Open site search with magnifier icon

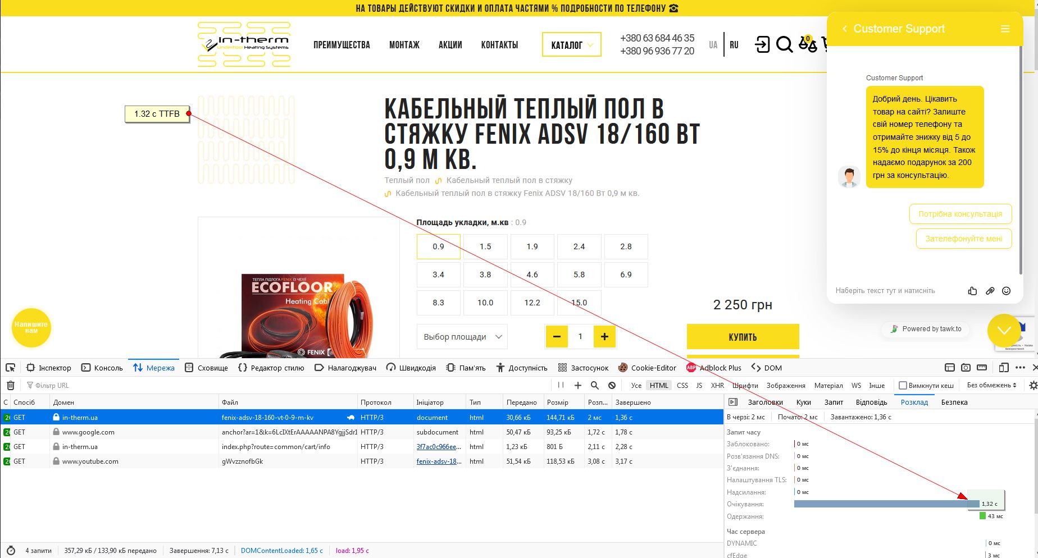784,44
